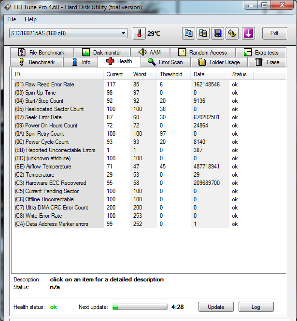Select the (0C) Power Cycle Count row
The width and height of the screenshot is (297, 321).
(133, 142)
